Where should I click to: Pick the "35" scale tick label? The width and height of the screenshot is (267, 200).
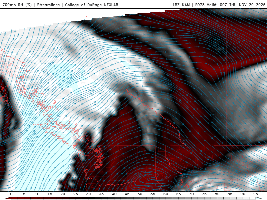[x=101, y=194]
